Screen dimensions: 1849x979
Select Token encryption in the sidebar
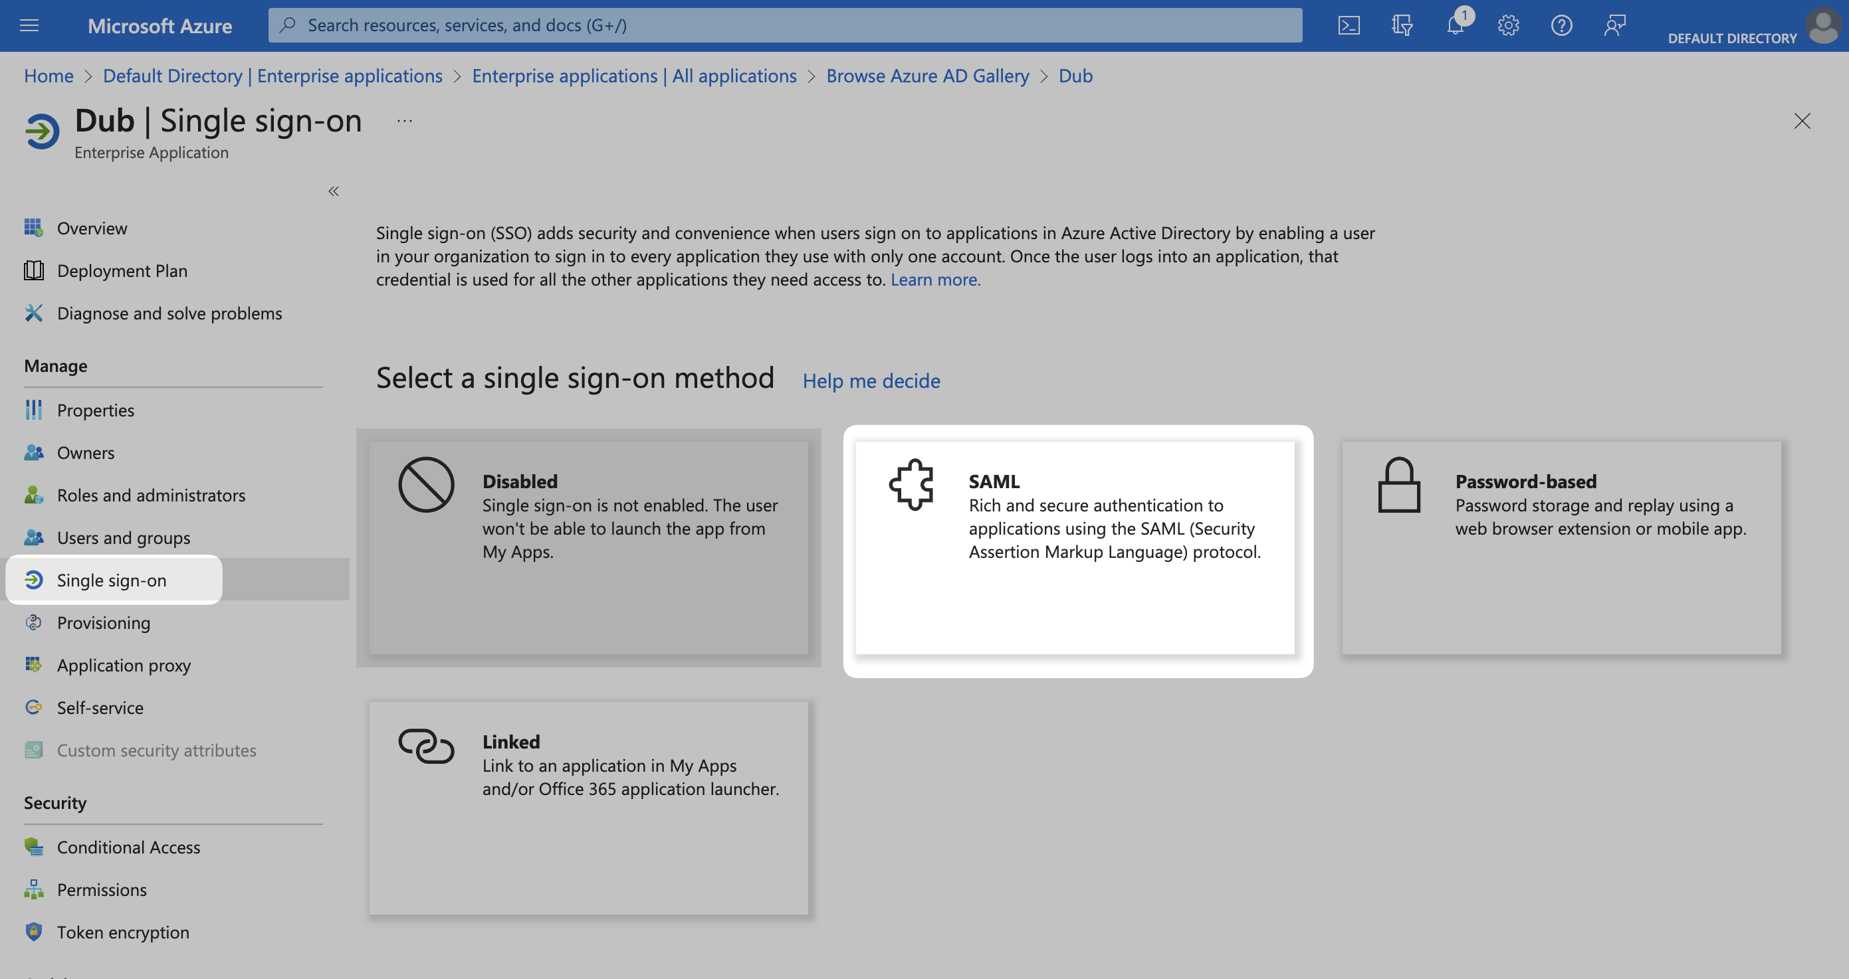click(x=122, y=932)
